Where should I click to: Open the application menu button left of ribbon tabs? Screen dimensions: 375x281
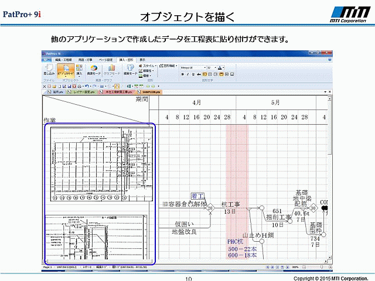point(47,60)
